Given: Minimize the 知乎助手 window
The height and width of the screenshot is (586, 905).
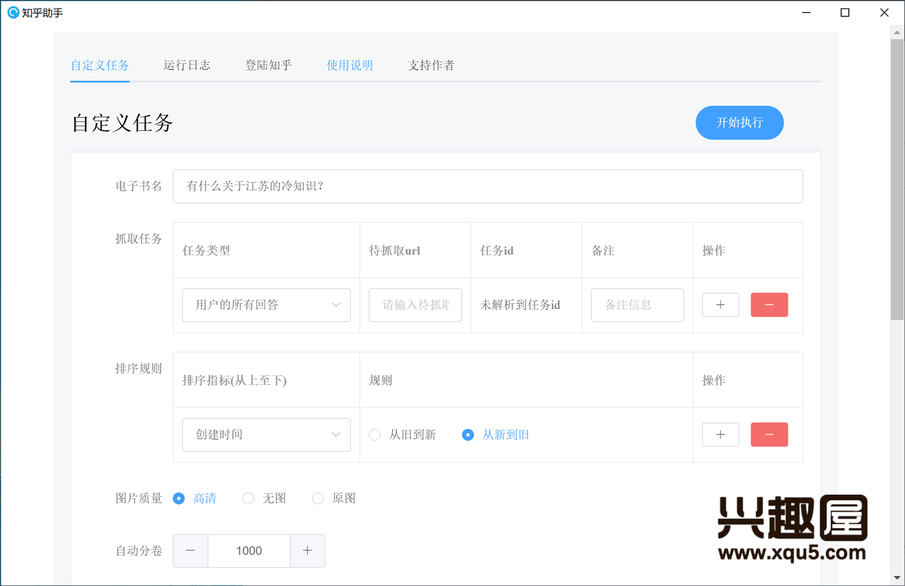Looking at the screenshot, I should point(806,13).
